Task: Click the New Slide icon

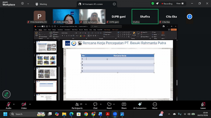Action: (51, 33)
